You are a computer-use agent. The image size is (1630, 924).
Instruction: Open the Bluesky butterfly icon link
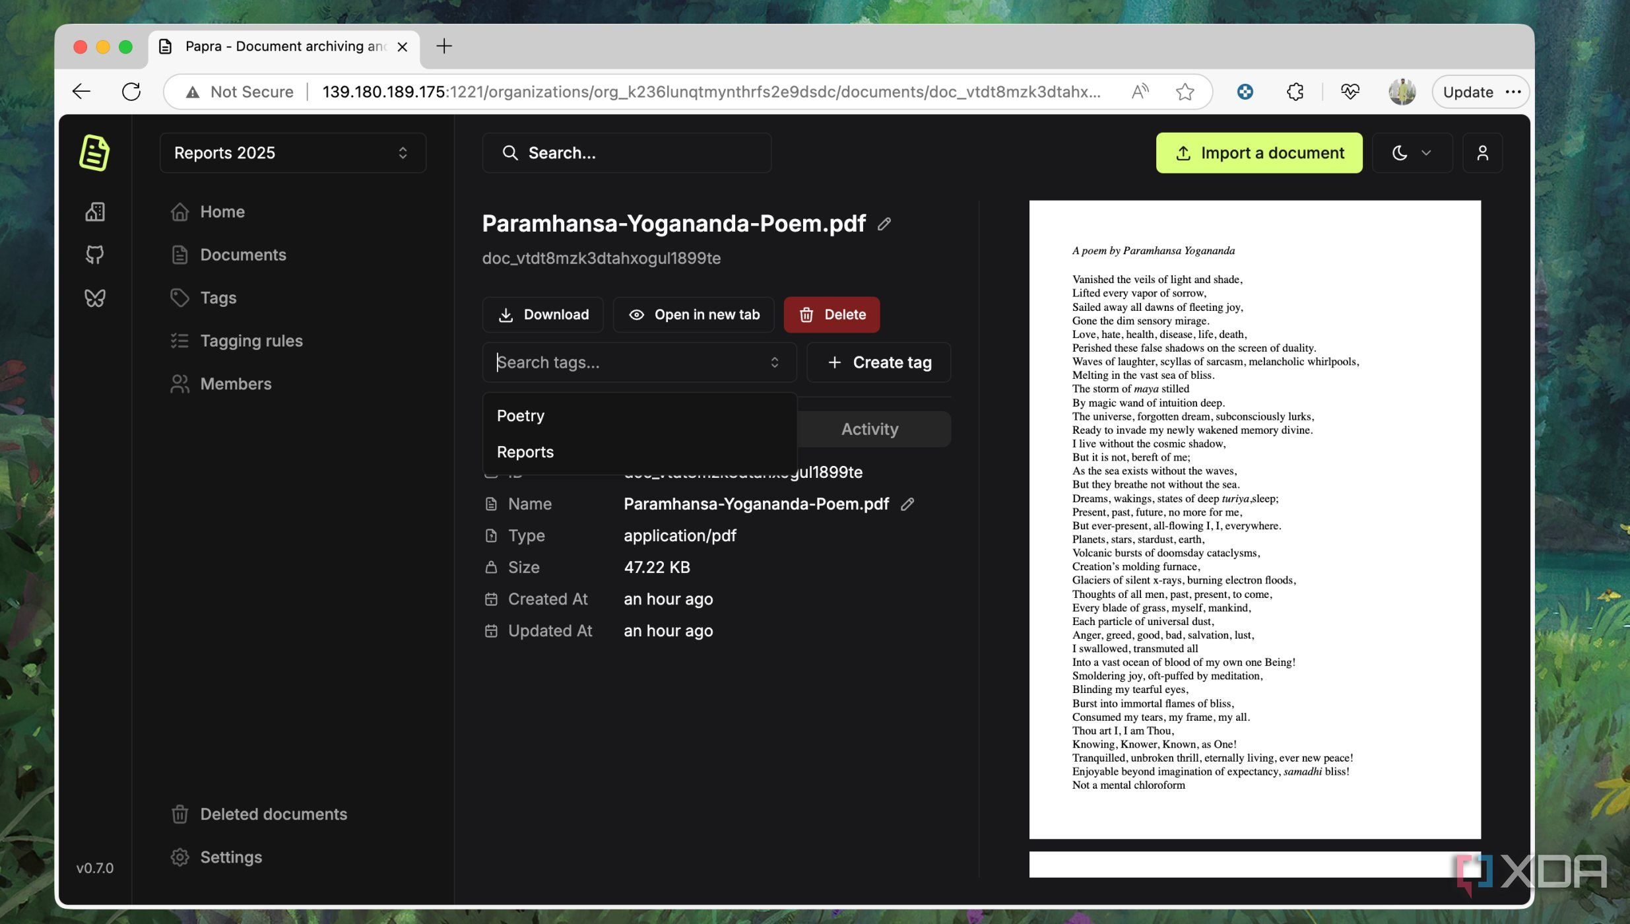click(x=94, y=298)
